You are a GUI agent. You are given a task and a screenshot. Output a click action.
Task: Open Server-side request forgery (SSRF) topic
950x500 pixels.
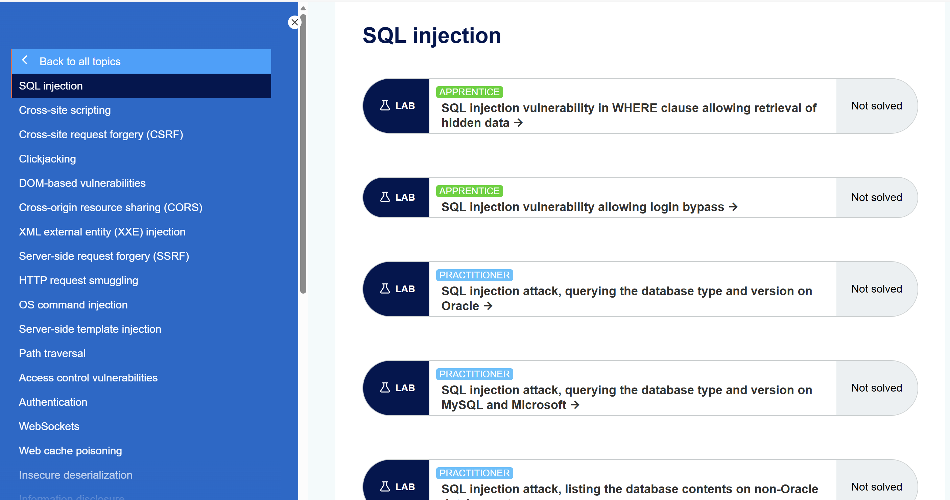(104, 256)
